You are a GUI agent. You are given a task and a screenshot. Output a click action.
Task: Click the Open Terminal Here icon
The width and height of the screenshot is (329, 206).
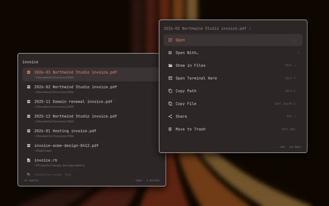[170, 78]
